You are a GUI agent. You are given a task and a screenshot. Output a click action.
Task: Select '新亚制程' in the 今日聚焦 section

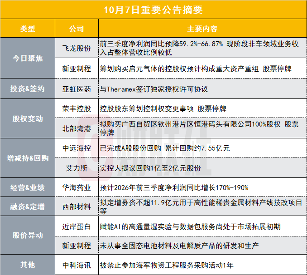point(77,69)
